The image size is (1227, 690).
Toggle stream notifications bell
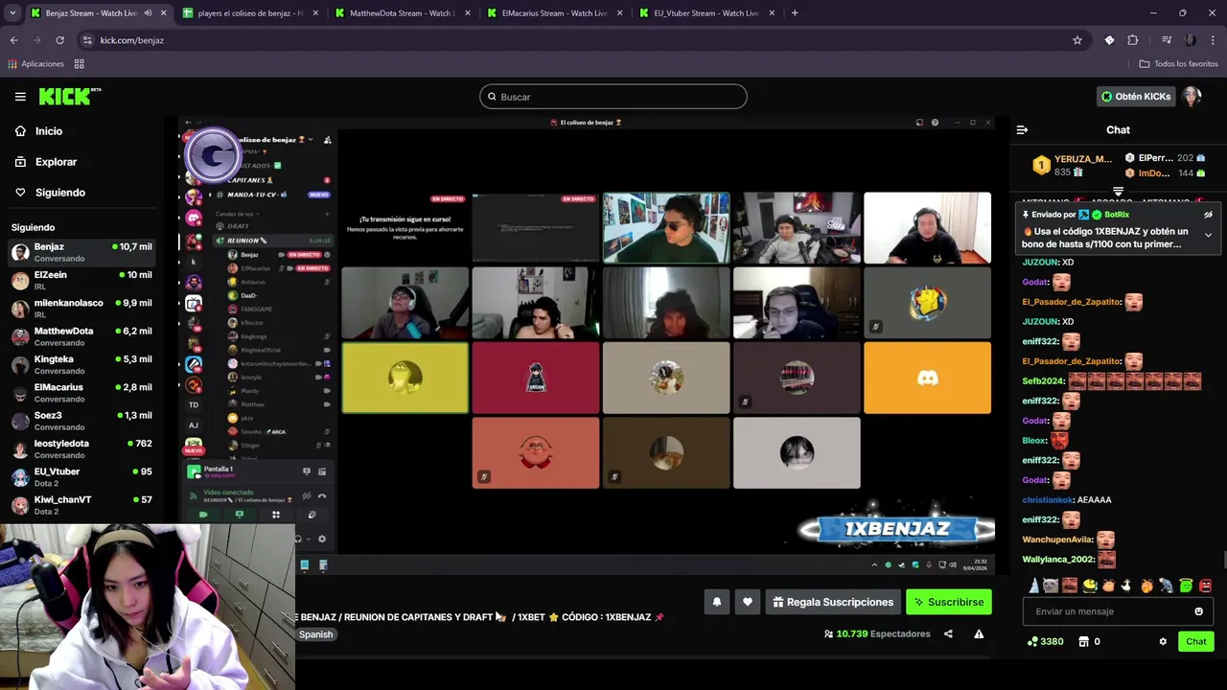click(x=716, y=602)
